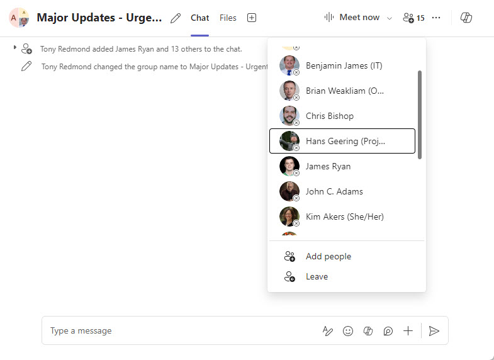This screenshot has height=360, width=494.
Task: Add a tab with the plus icon
Action: 252,18
